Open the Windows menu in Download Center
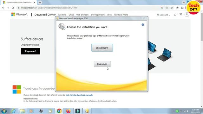The height and width of the screenshot is (114, 203). [62, 15]
